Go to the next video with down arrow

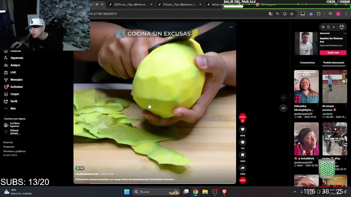click(283, 108)
